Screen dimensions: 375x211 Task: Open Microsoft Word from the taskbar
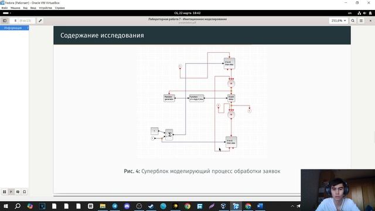(260, 206)
